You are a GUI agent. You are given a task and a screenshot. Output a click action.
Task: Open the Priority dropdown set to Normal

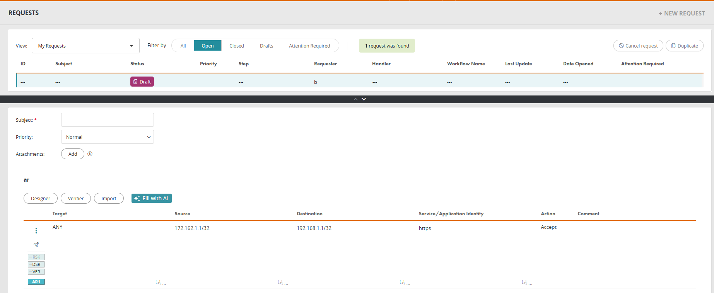pyautogui.click(x=108, y=137)
